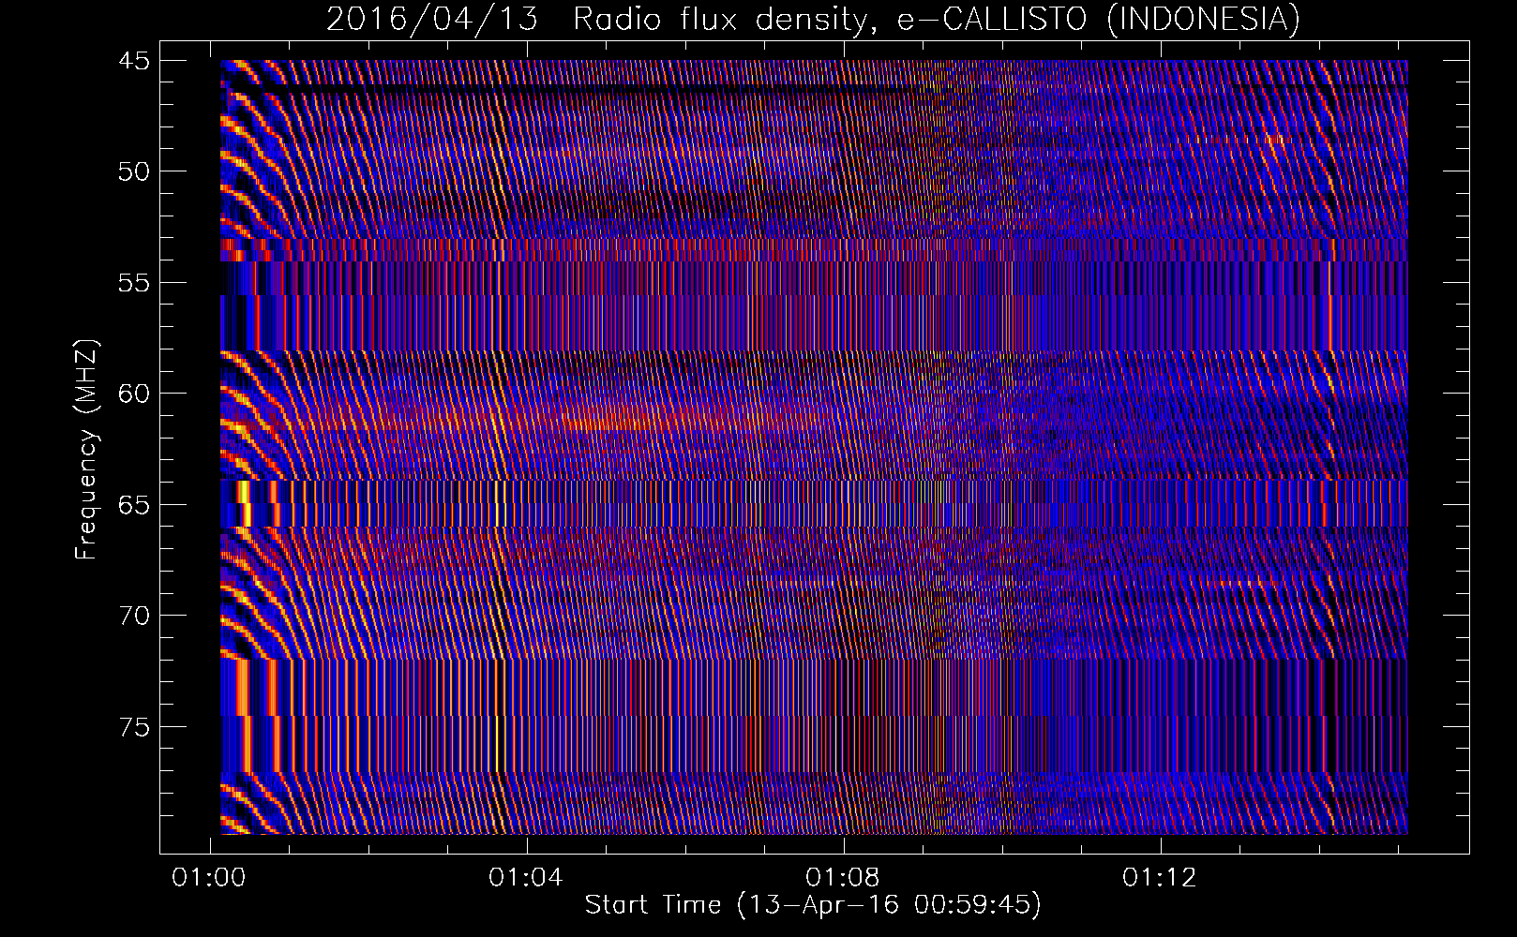Click the 01:08 time axis label
Screen dimensions: 1517x937
843,877
